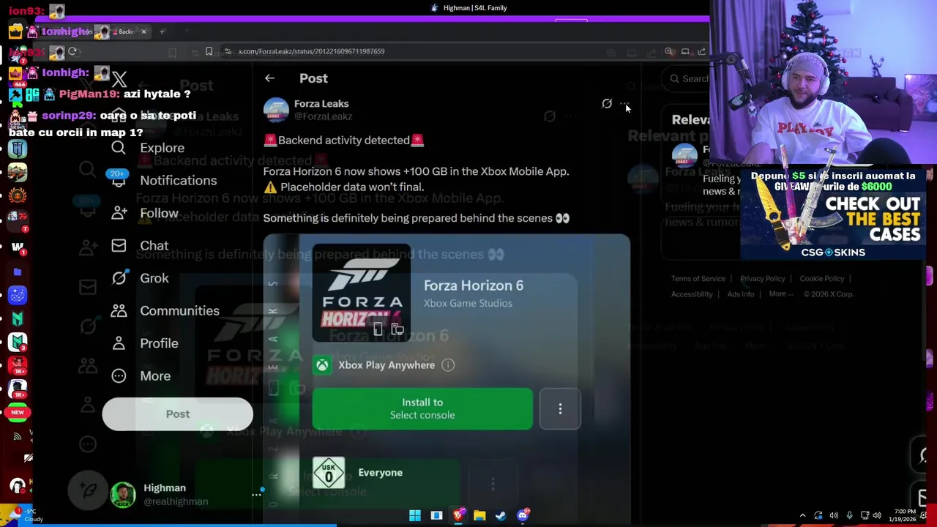937x527 pixels.
Task: Open the Steam taskbar icon
Action: pyautogui.click(x=501, y=515)
